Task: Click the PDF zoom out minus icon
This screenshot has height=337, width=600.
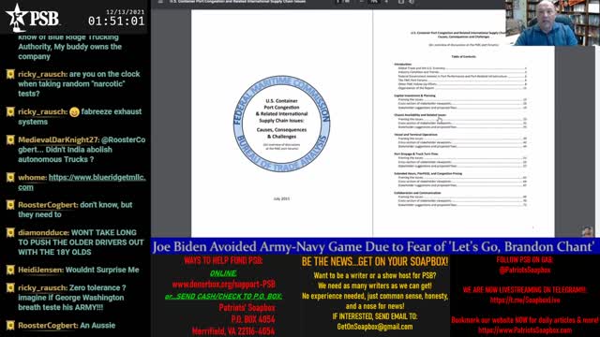Action: click(361, 2)
